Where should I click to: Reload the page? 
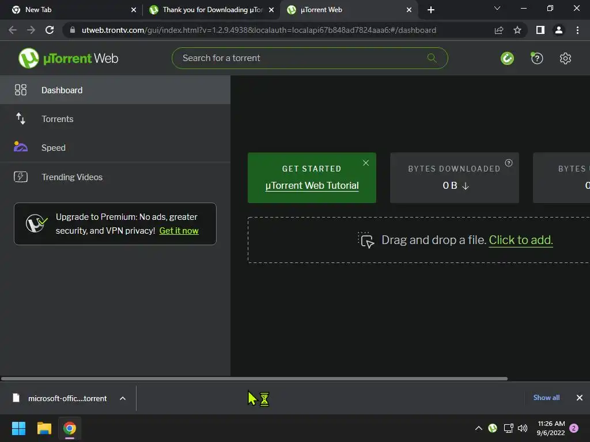pos(50,30)
